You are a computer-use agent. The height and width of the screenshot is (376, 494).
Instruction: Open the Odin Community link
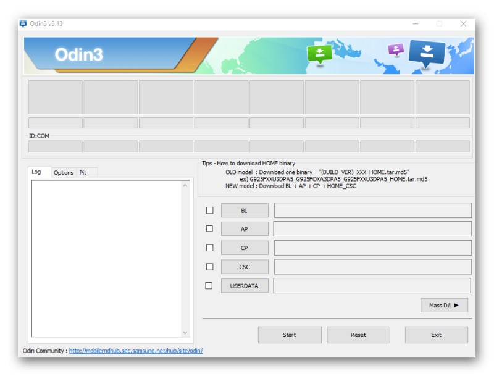[x=136, y=351]
